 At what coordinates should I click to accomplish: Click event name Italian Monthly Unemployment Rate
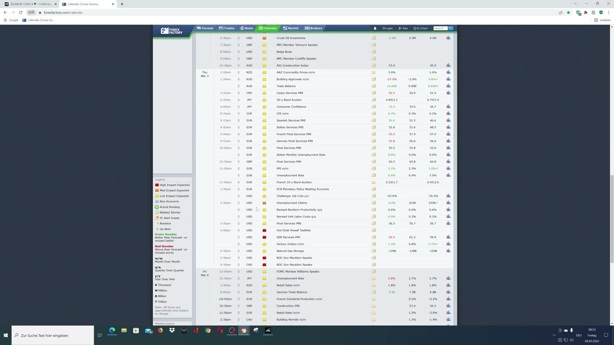click(301, 155)
